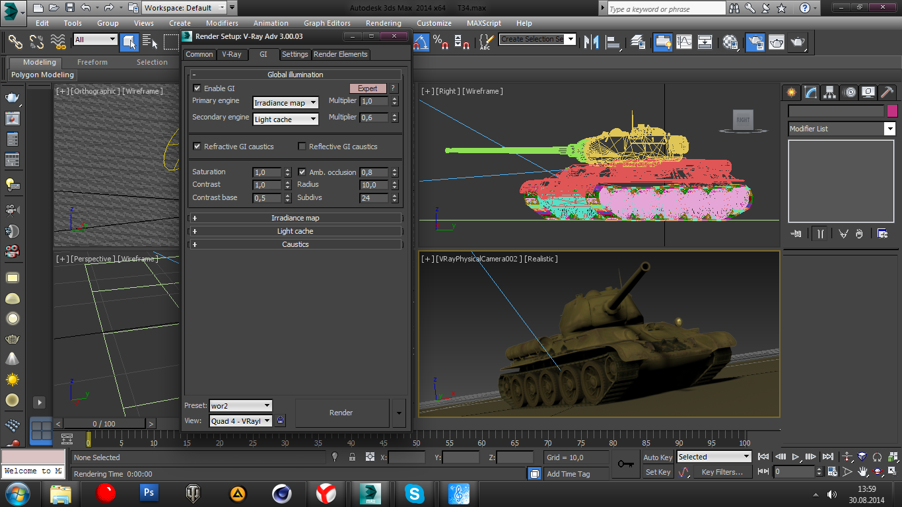Click the Render Production teapot icon
The height and width of the screenshot is (507, 902).
798,42
